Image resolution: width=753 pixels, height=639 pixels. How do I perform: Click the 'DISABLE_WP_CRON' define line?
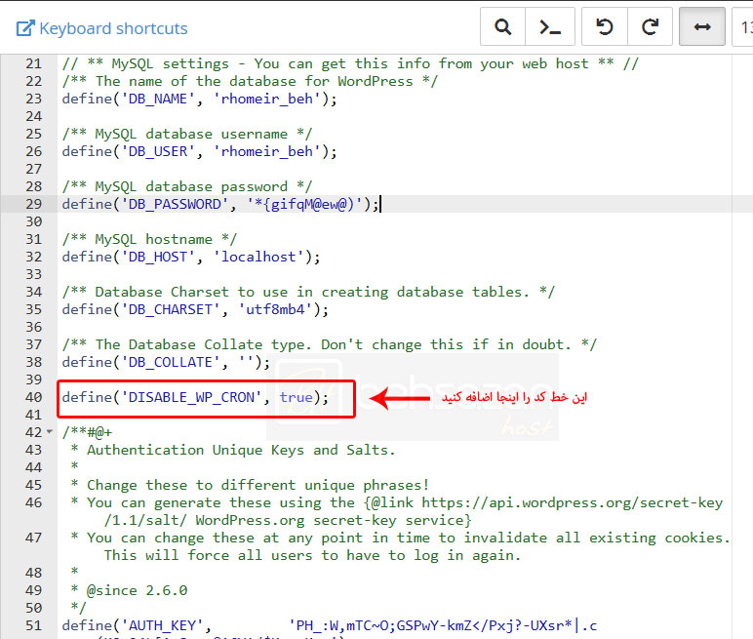point(195,397)
